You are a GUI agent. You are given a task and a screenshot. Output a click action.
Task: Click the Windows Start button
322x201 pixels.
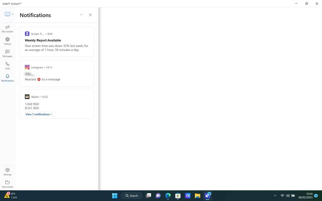(115, 196)
